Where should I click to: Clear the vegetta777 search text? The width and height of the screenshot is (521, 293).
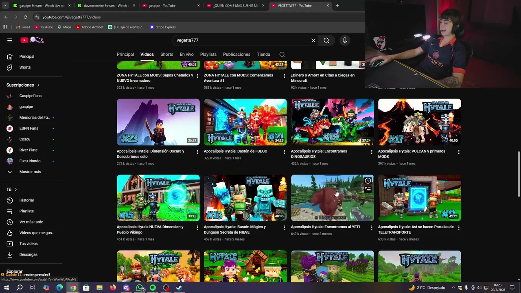313,40
